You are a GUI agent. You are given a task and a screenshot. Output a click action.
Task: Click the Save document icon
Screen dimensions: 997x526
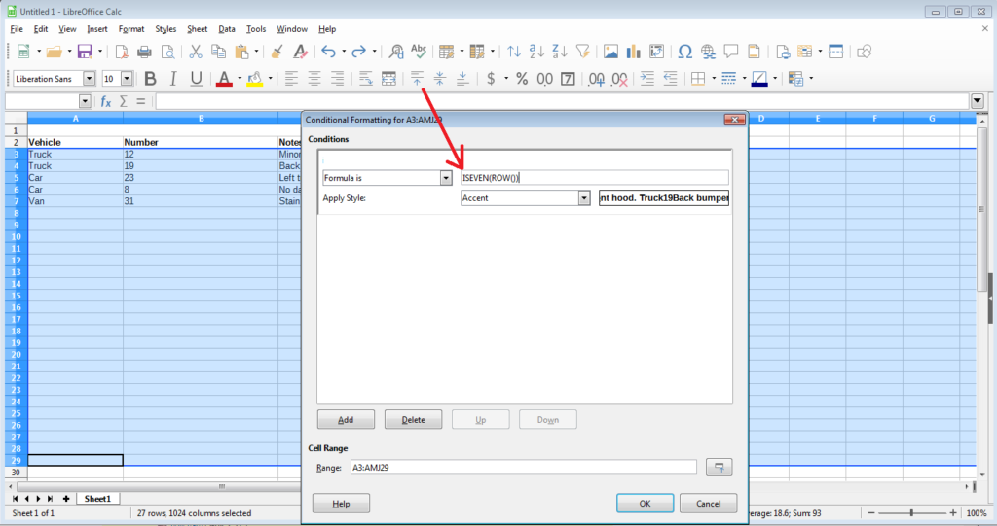(x=85, y=52)
